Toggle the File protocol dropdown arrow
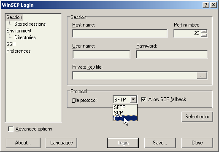Viewport: 219px width, 152px height. (133, 99)
